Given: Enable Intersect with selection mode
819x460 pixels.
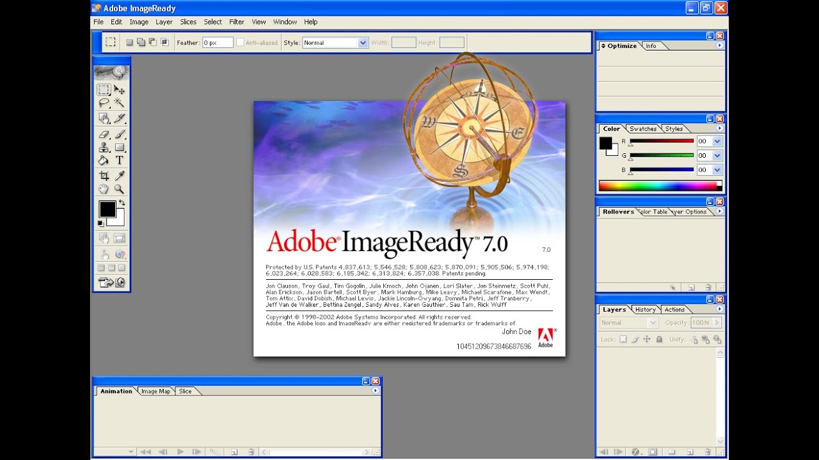Looking at the screenshot, I should 164,42.
